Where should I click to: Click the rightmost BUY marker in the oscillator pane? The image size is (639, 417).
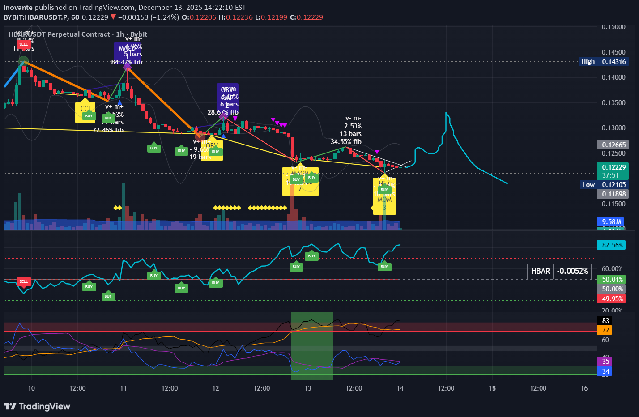point(384,267)
